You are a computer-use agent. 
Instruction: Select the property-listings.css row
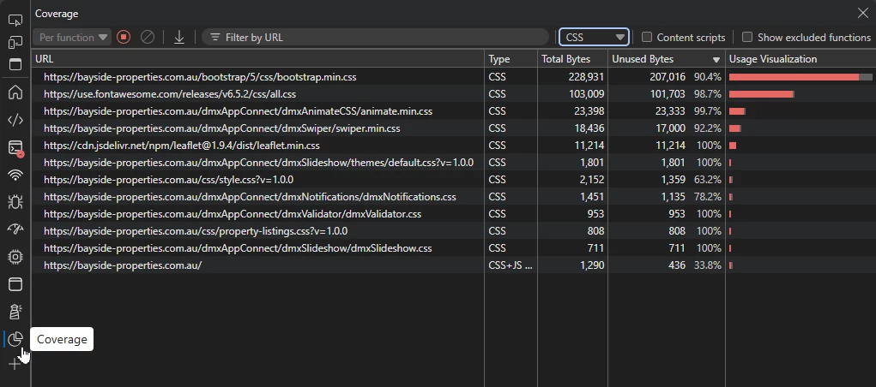(x=454, y=231)
